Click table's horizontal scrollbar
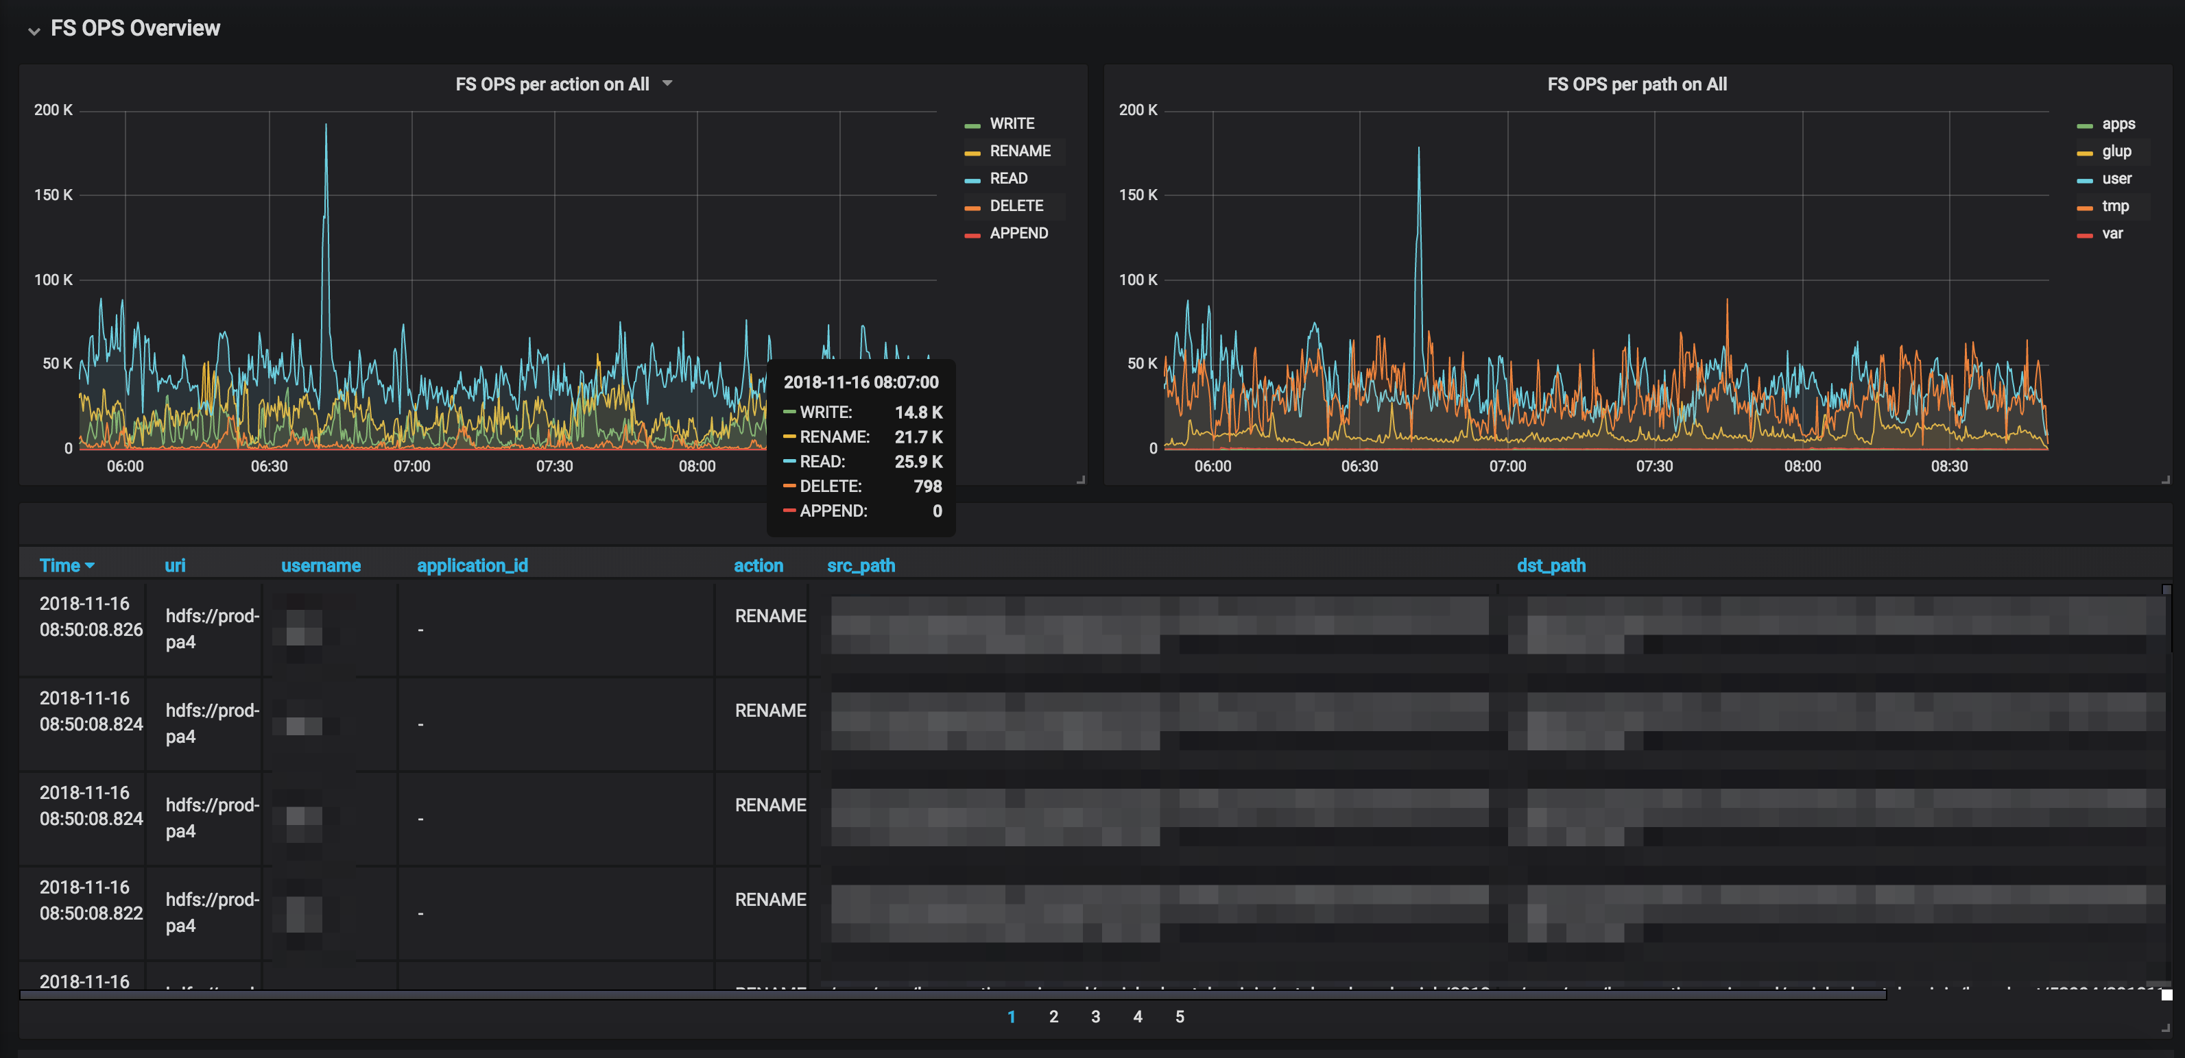The image size is (2185, 1058). [x=950, y=995]
